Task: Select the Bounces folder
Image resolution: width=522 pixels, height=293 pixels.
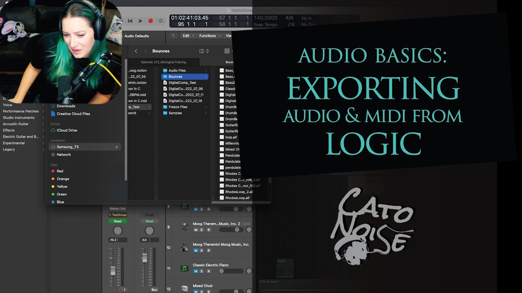Action: pos(185,77)
